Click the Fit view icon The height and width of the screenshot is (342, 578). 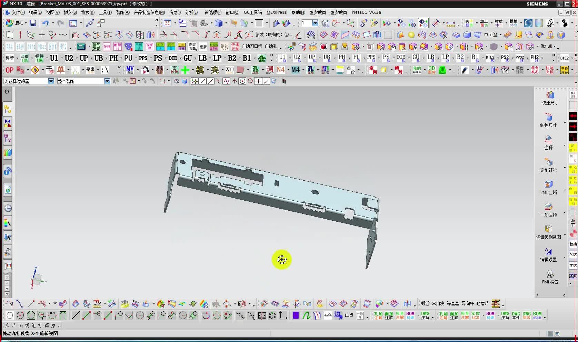click(x=167, y=23)
